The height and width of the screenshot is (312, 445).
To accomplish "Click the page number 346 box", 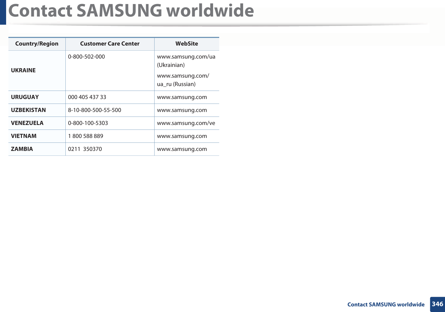I will click(438, 304).
